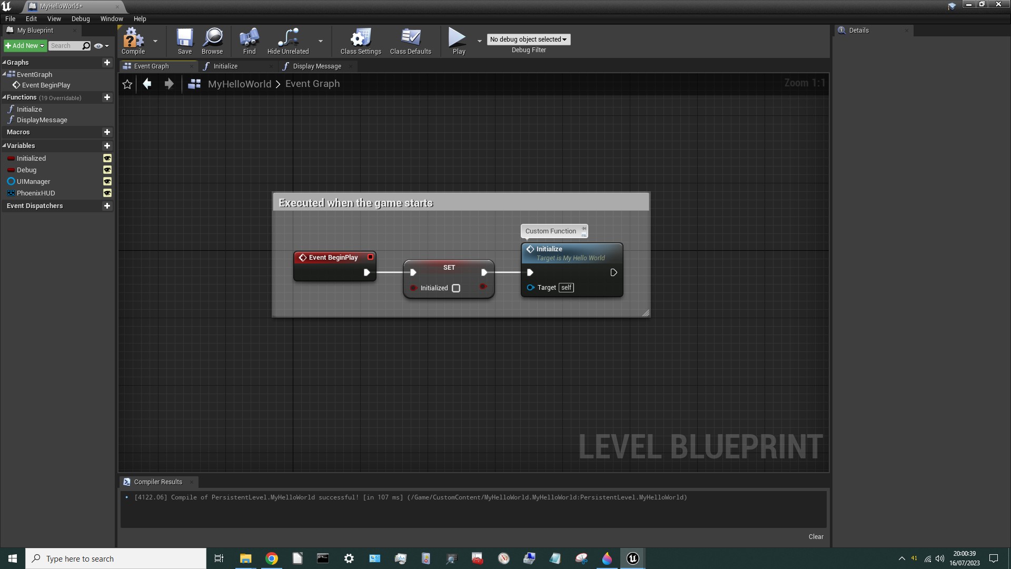
Task: Select the Compiler Results tab
Action: coord(158,482)
